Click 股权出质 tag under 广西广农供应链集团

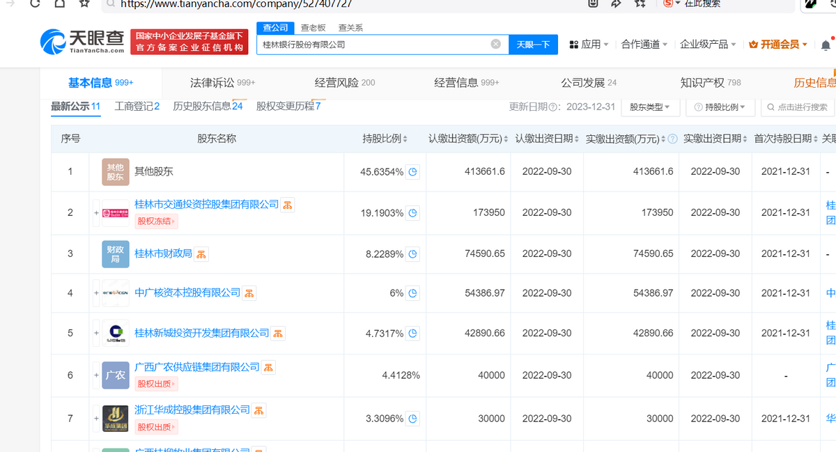156,384
